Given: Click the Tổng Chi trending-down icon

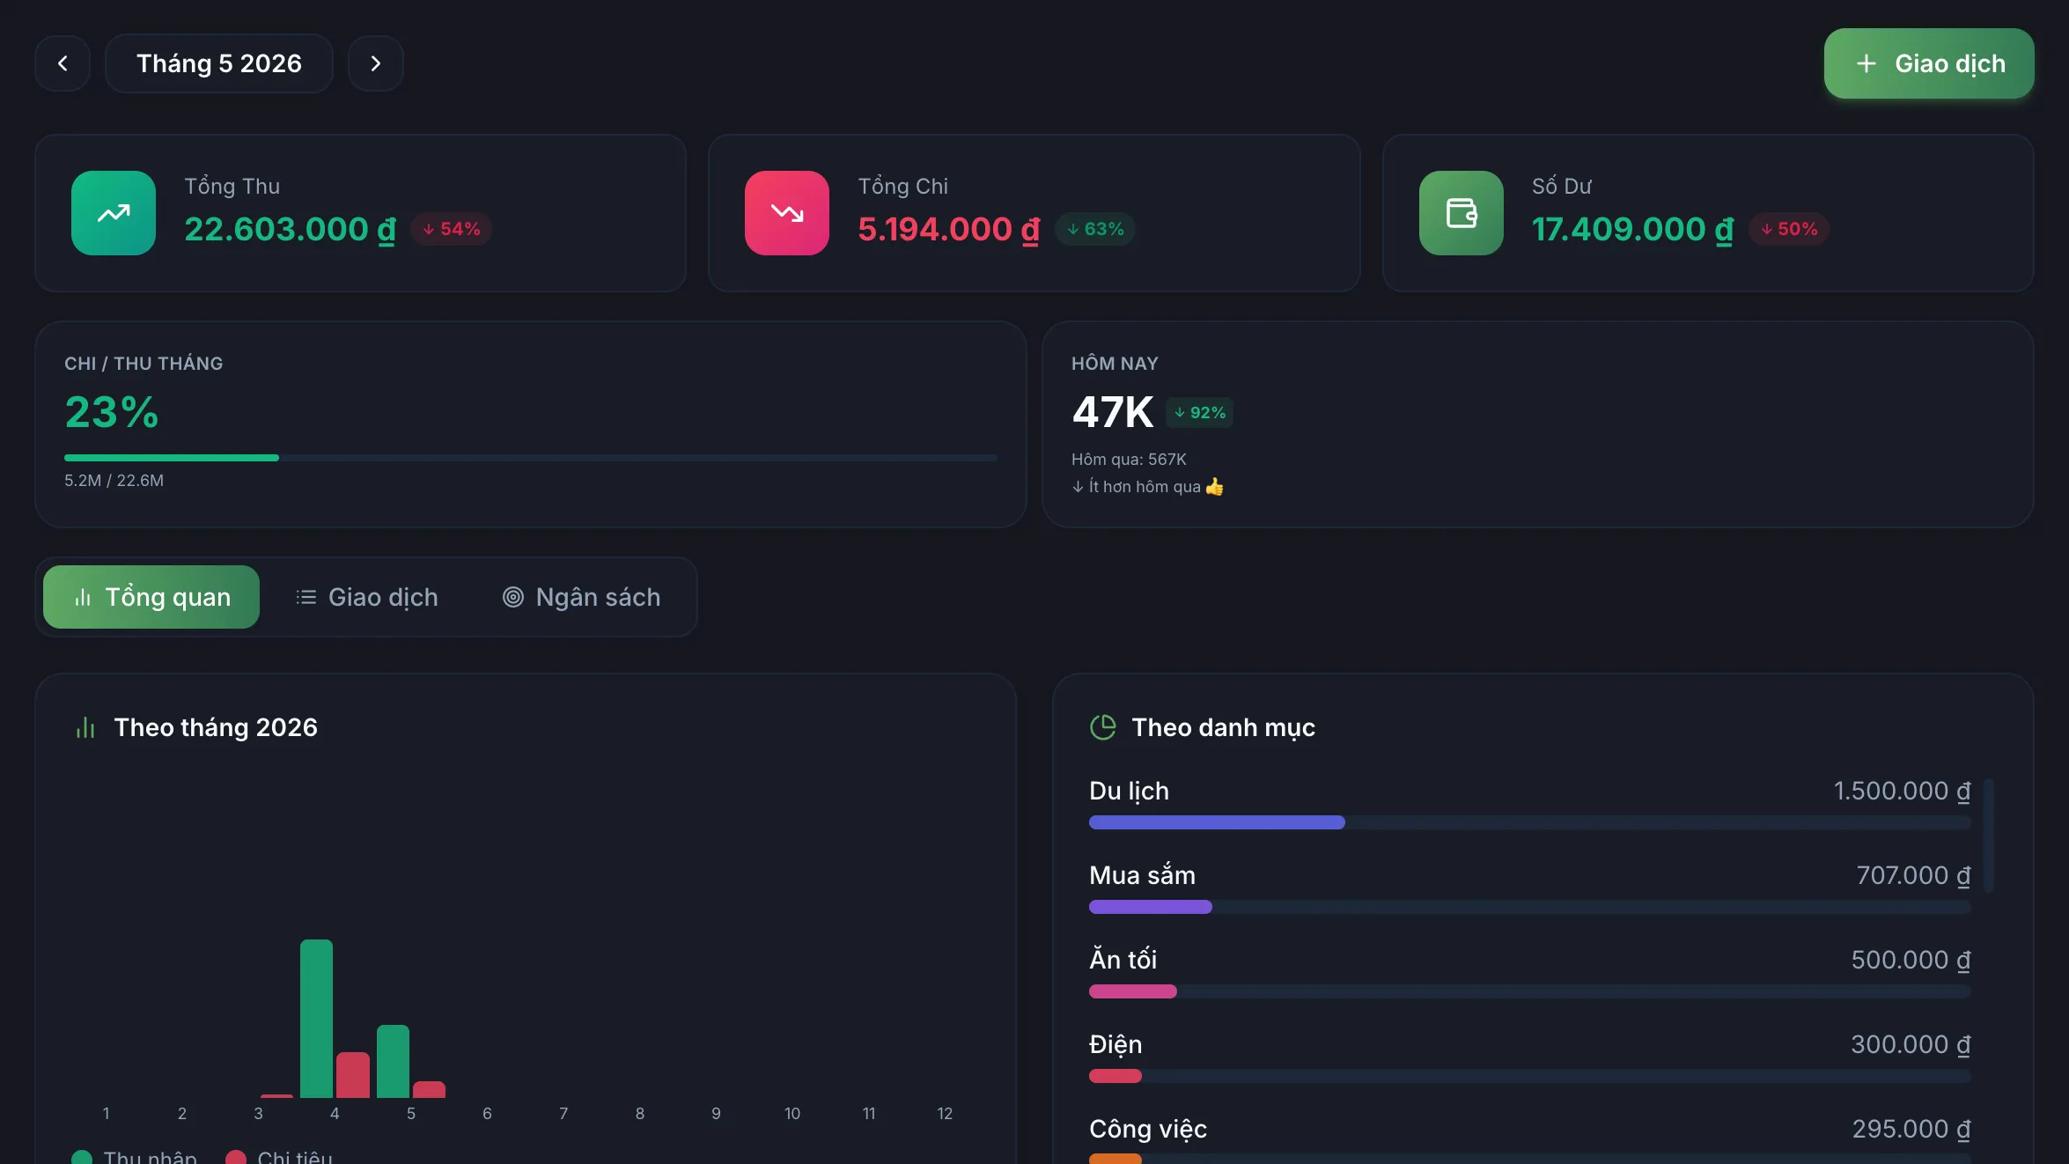Looking at the screenshot, I should (x=787, y=213).
